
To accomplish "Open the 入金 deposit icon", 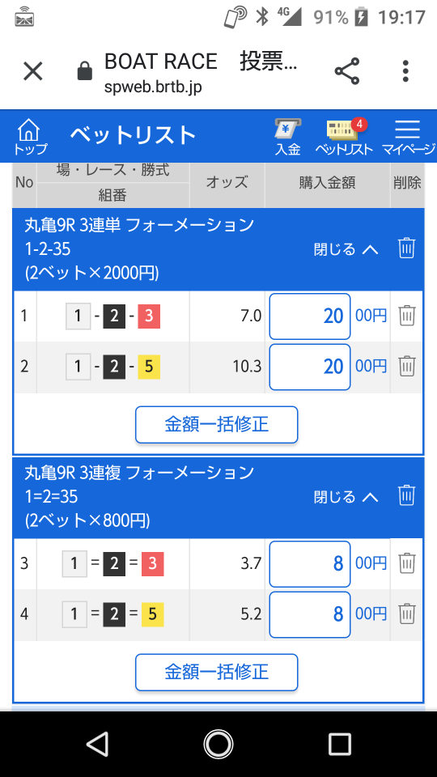I will 288,137.
